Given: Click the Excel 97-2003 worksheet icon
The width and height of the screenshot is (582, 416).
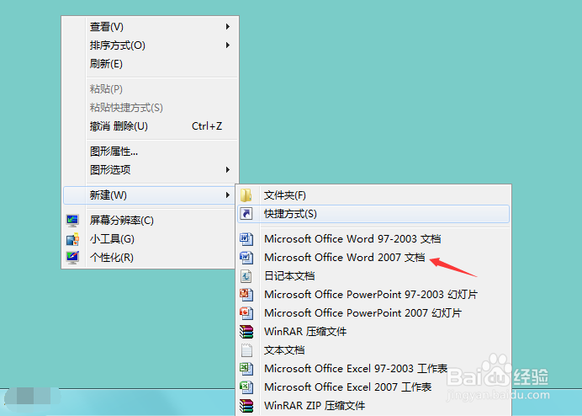Looking at the screenshot, I should [x=246, y=368].
